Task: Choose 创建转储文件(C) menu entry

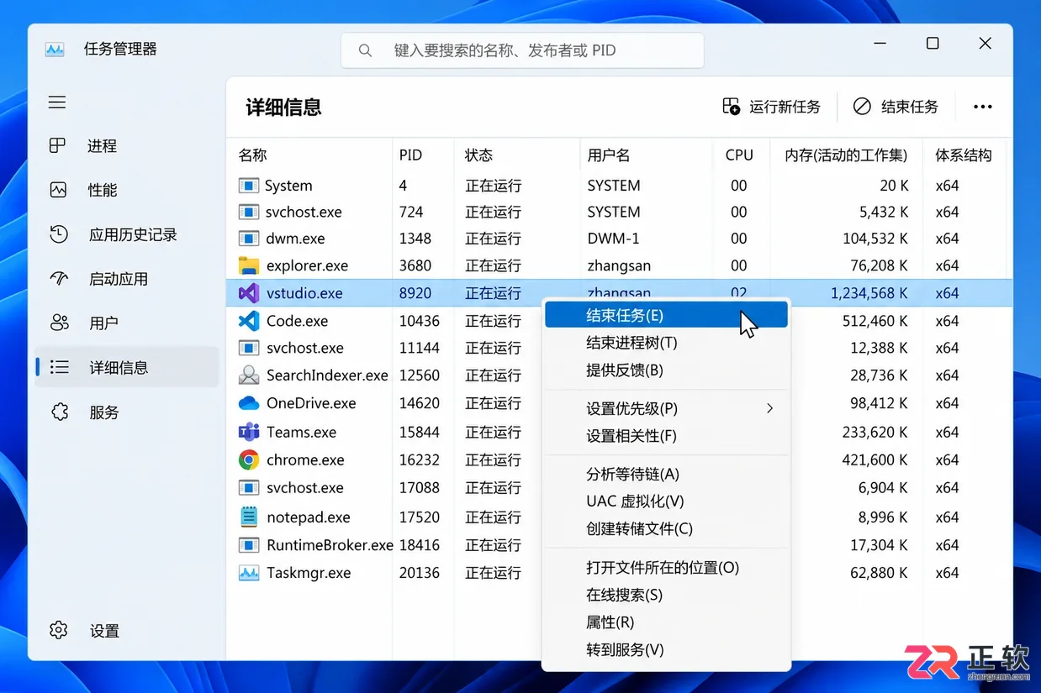Action: coord(666,528)
